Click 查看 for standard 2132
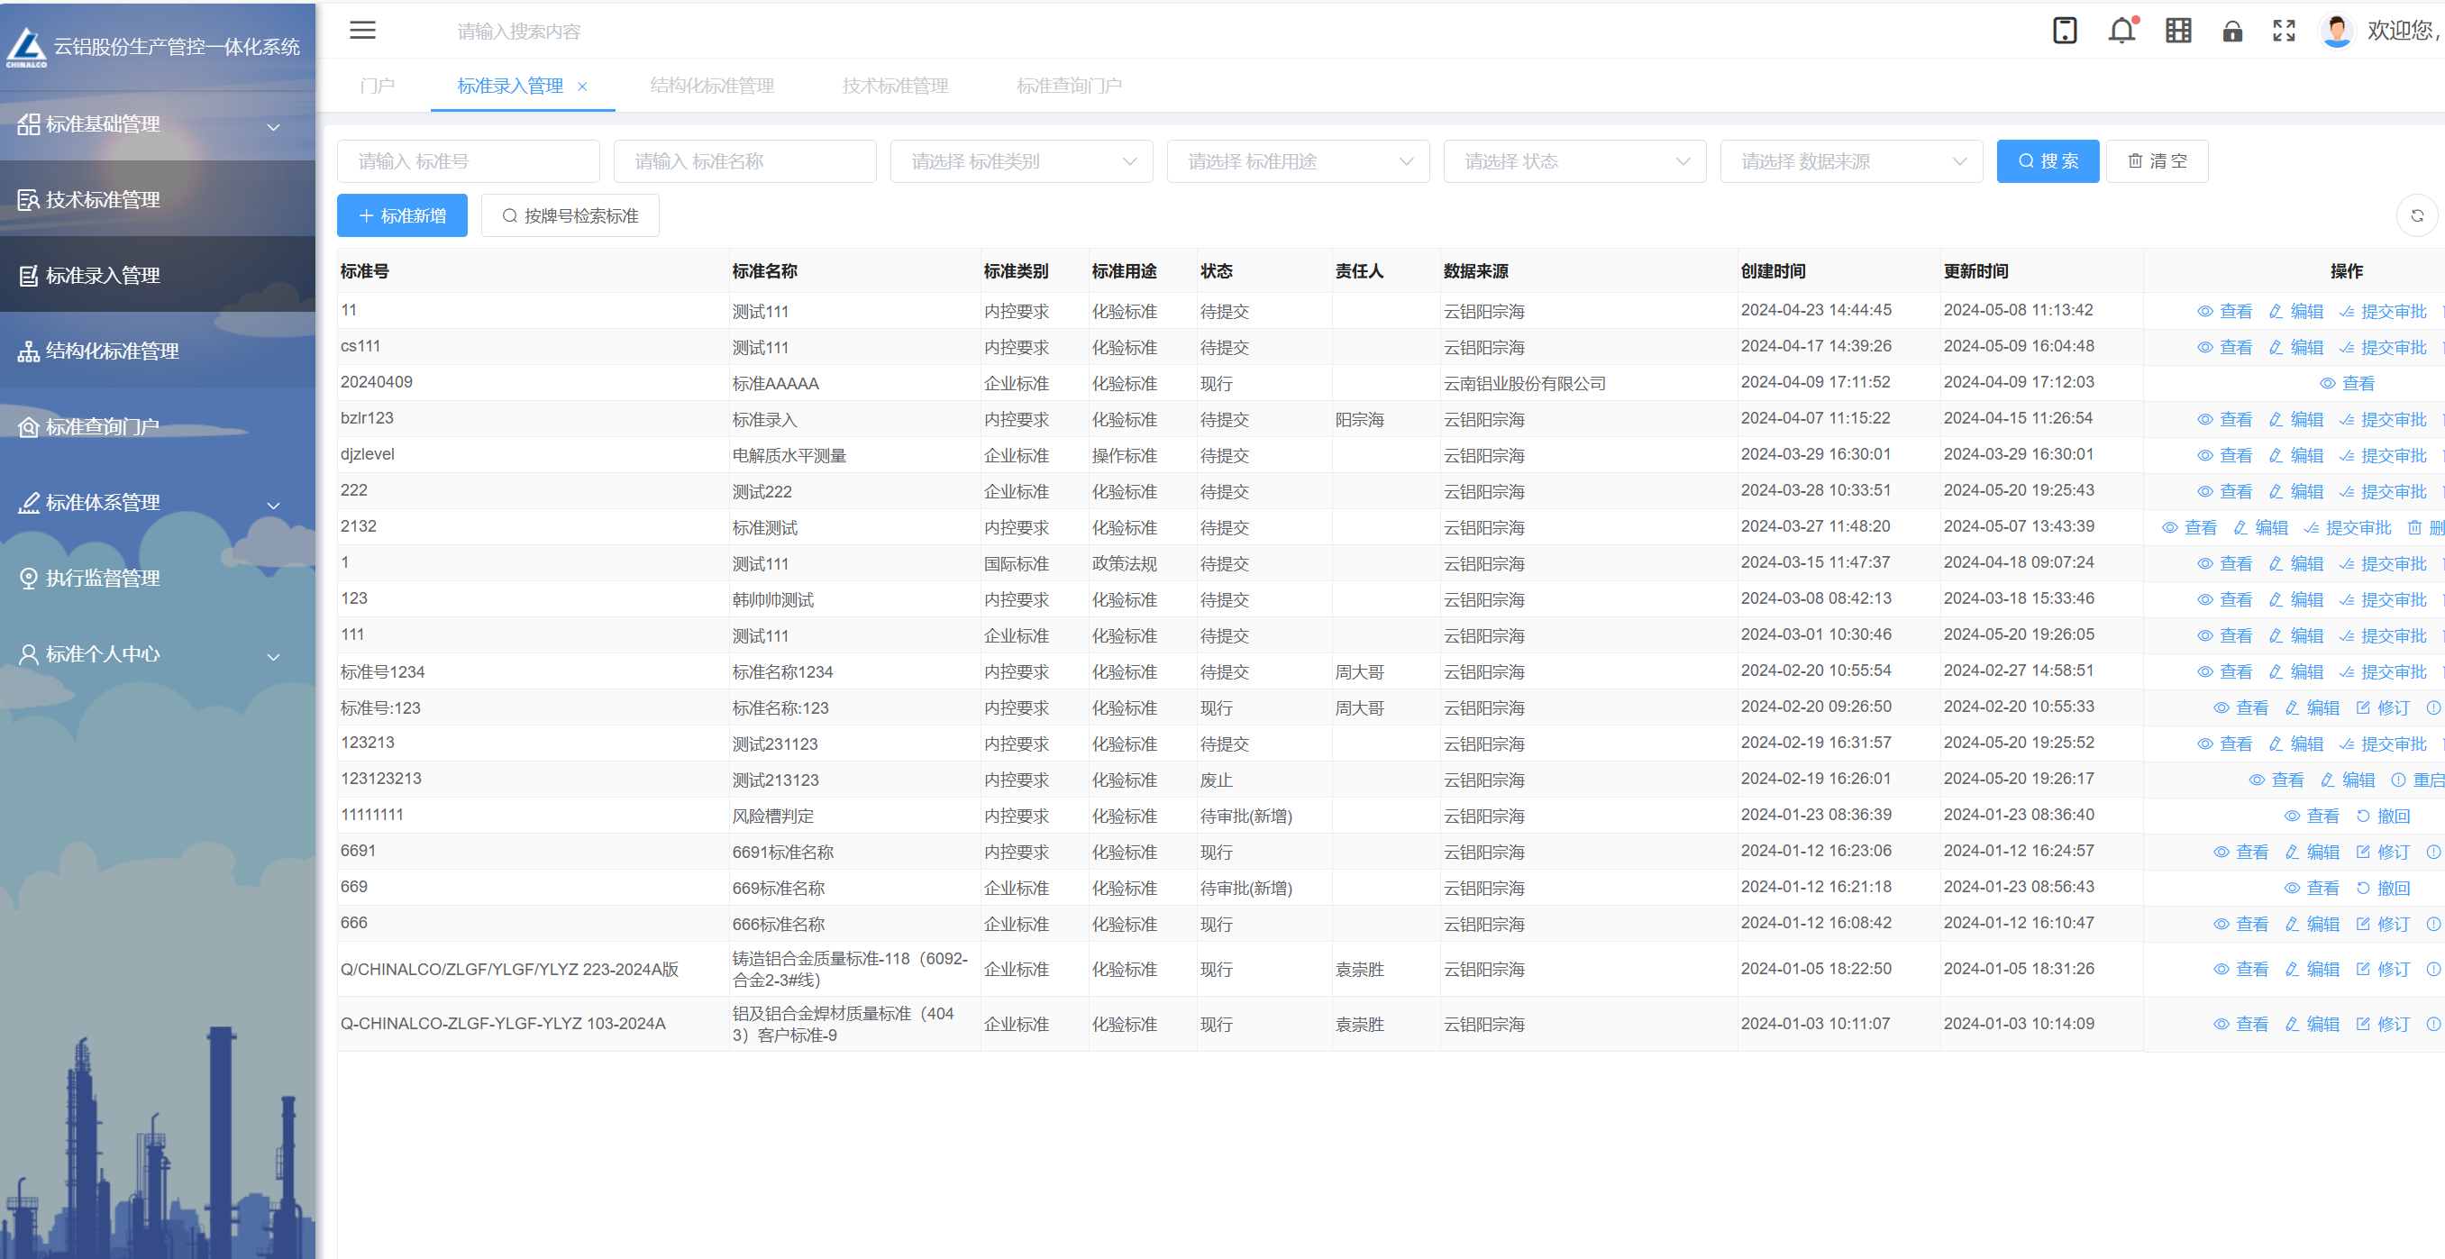The image size is (2445, 1259). [x=2190, y=528]
